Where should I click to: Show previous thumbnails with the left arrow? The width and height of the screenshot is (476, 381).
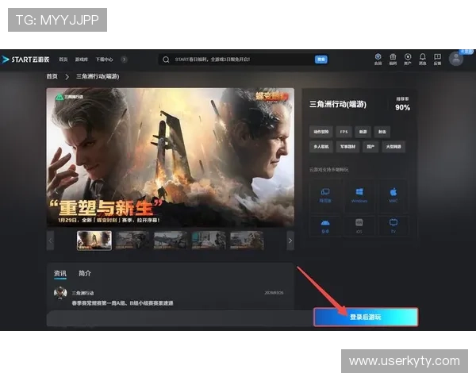tap(51, 241)
